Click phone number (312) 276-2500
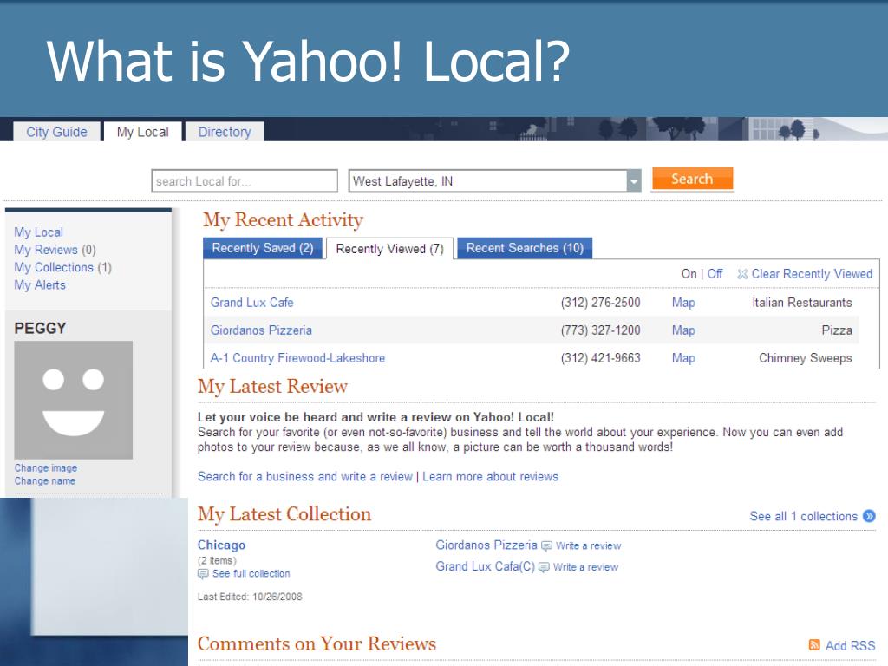The image size is (888, 666). 601,303
